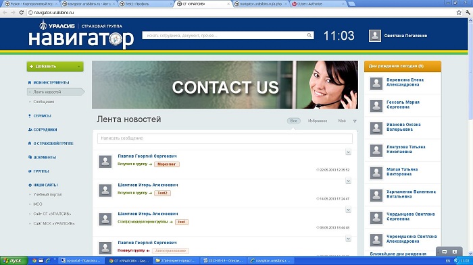Open the news feed filter funnel icon
The image size is (473, 265).
(x=355, y=121)
